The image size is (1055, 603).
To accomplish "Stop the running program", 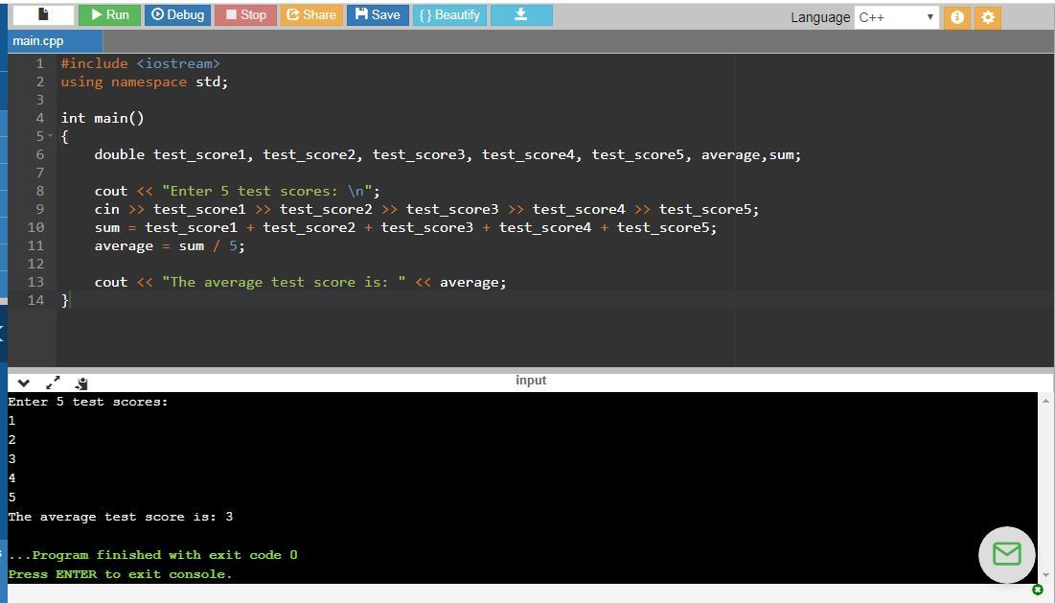I will 245,14.
